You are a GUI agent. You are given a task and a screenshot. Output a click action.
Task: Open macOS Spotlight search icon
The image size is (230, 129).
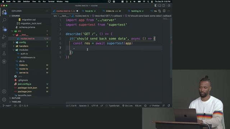pos(148,1)
